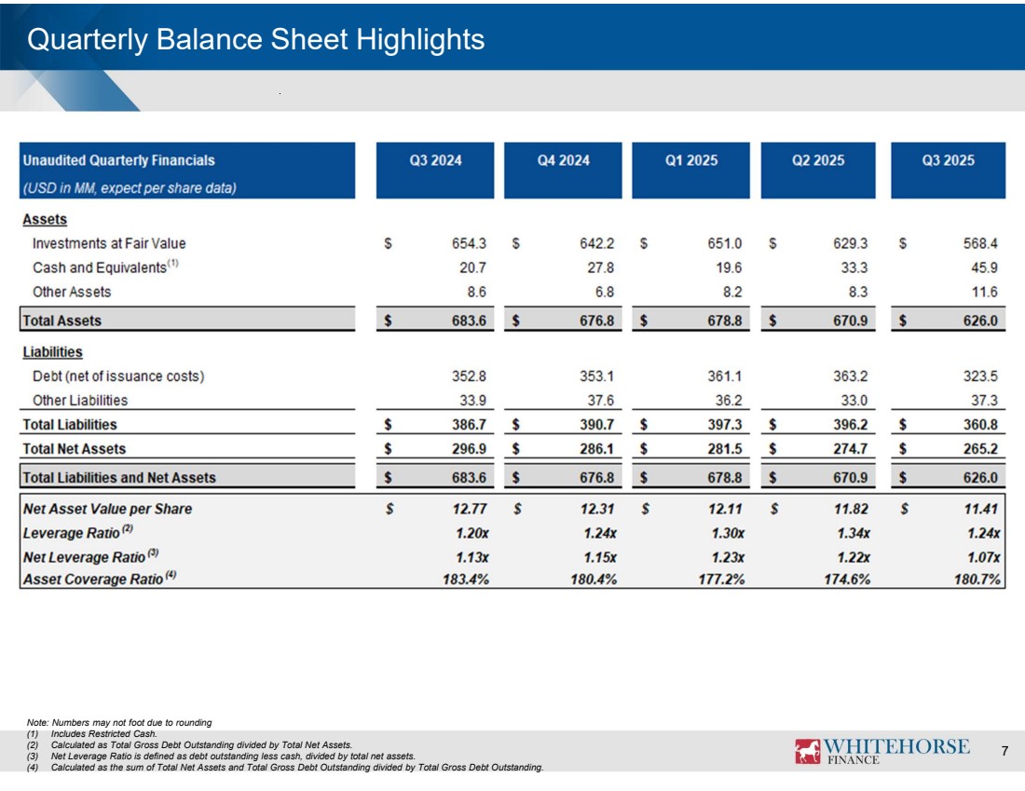
Task: Click the underlined Assets section heading
Action: (45, 220)
